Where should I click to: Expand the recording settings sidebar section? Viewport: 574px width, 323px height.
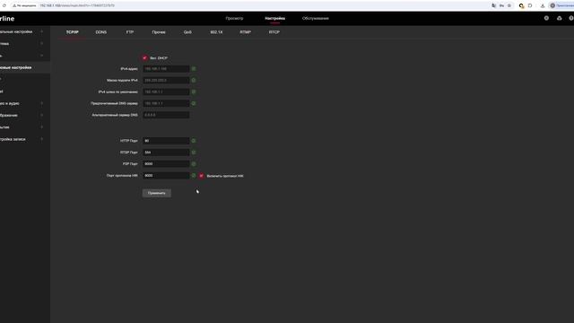tap(42, 139)
